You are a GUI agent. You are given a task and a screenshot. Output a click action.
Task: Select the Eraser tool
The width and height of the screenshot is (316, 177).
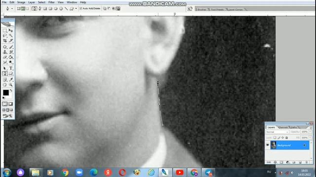(x=5, y=57)
